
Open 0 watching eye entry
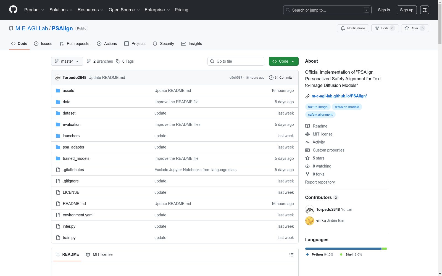coord(319,166)
